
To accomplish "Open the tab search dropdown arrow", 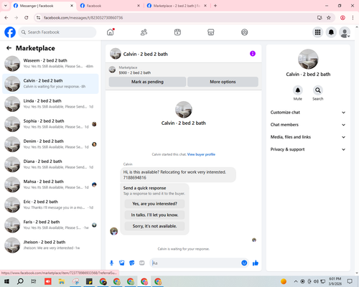I will 6,6.
